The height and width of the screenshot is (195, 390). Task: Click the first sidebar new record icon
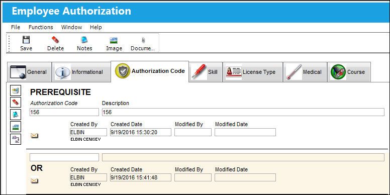click(16, 90)
